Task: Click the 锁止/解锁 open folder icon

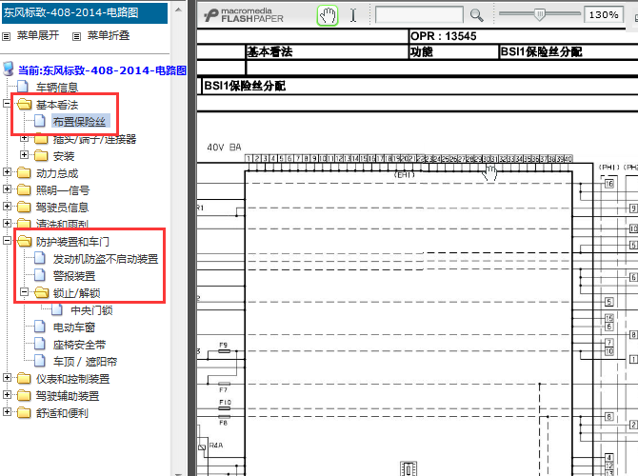Action: click(41, 292)
